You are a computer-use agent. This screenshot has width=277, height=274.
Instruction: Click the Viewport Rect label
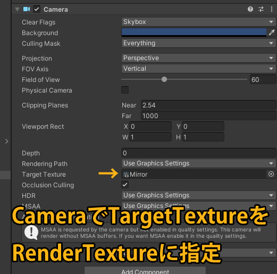pos(43,127)
